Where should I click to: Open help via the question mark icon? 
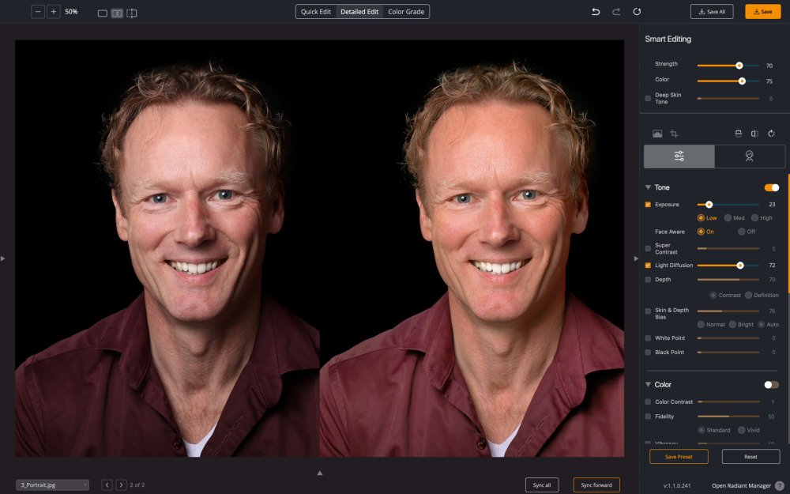pos(780,486)
